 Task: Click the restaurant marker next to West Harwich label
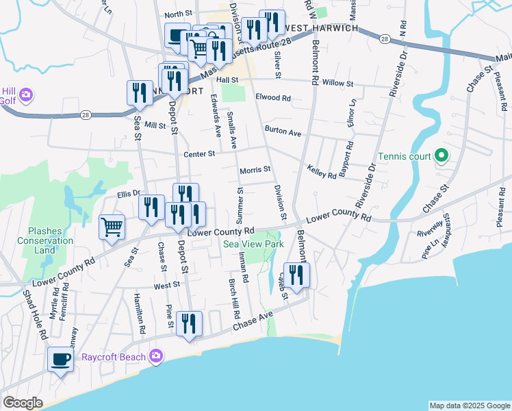pyautogui.click(x=272, y=25)
